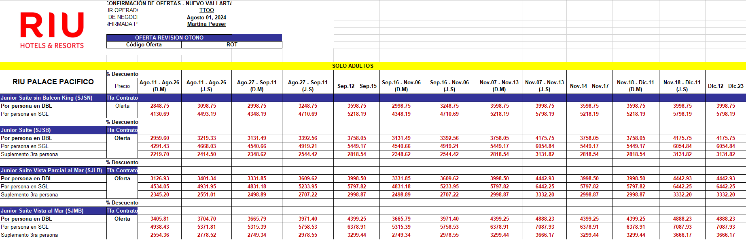
Task: Click the supplement value 2219.70
Action: point(160,154)
